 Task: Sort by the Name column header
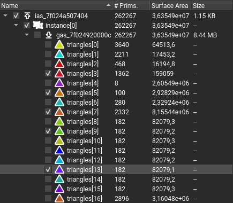tap(56, 6)
